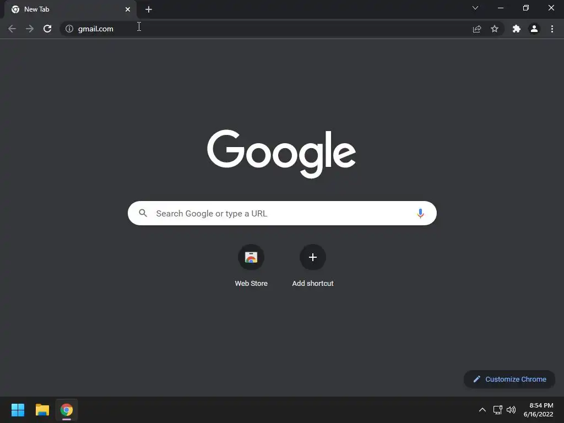Viewport: 564px width, 423px height.
Task: Open the Extensions puzzle icon
Action: 517,29
